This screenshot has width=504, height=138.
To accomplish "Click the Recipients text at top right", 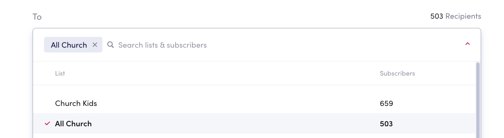I will pos(463,16).
